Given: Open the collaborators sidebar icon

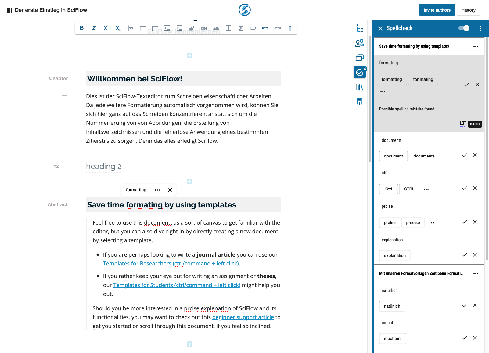Looking at the screenshot, I should tap(360, 43).
